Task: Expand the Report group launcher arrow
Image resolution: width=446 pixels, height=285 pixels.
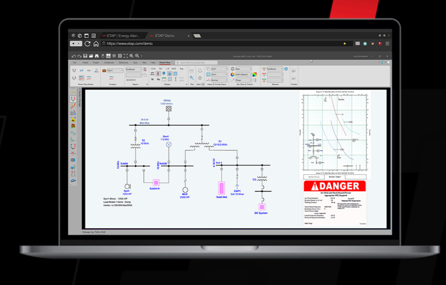Action: [x=147, y=84]
